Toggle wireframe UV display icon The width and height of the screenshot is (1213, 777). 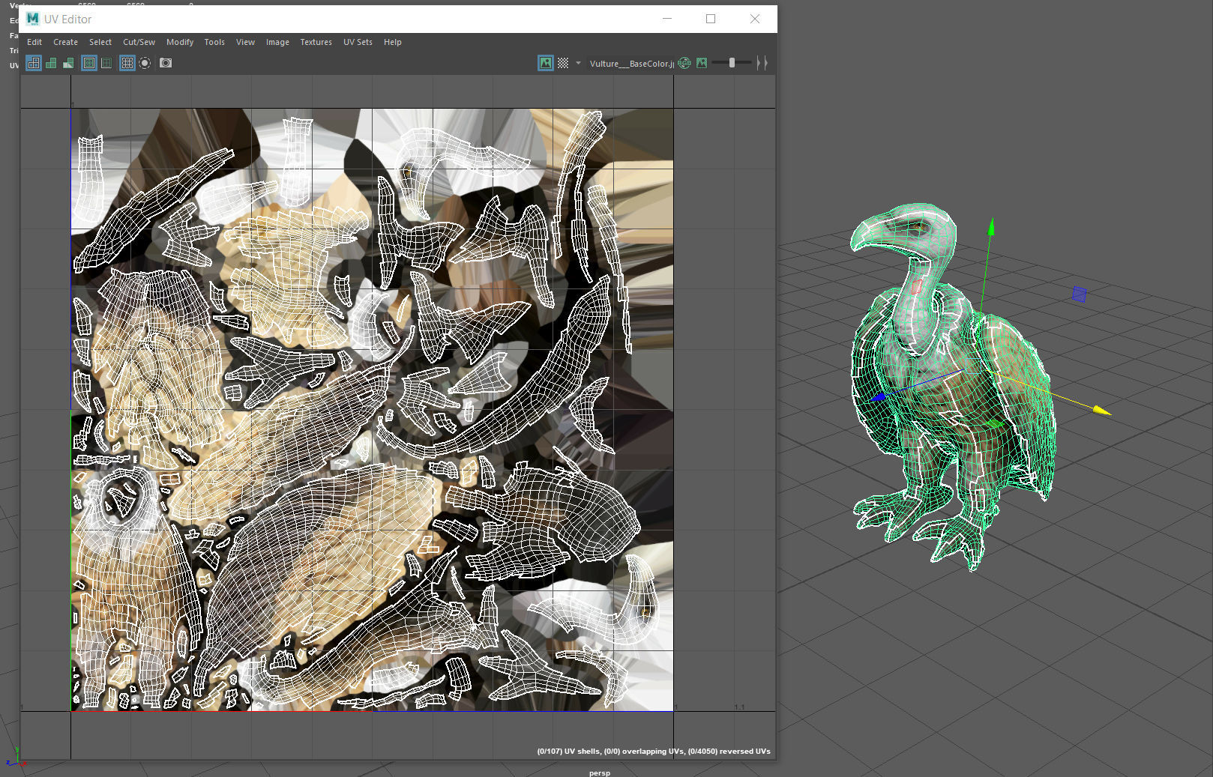[x=34, y=64]
